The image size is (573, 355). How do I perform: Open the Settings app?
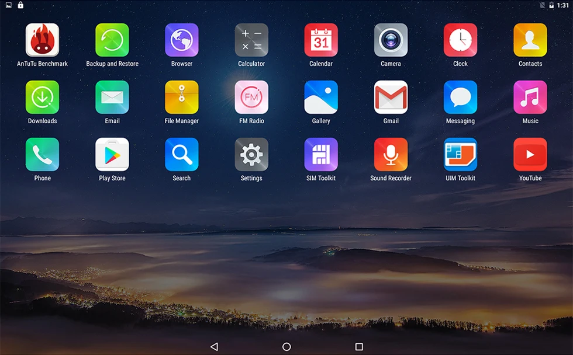tap(251, 155)
